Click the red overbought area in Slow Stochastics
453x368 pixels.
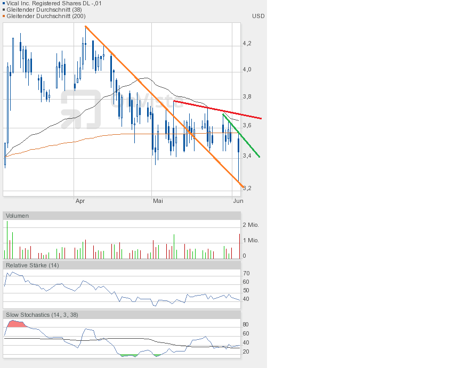[x=16, y=324]
